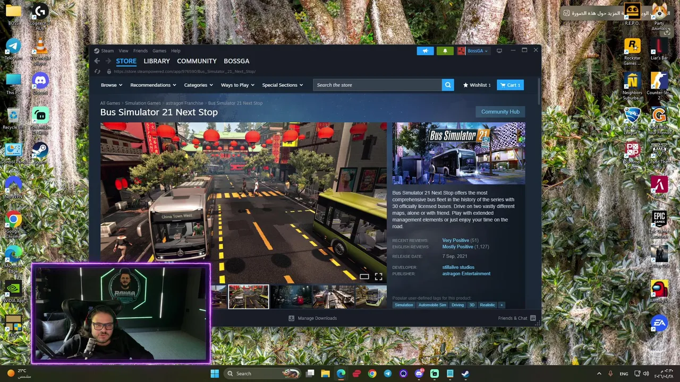Viewport: 680px width, 382px height.
Task: Toggle fullscreen on the screenshot viewer
Action: point(378,277)
